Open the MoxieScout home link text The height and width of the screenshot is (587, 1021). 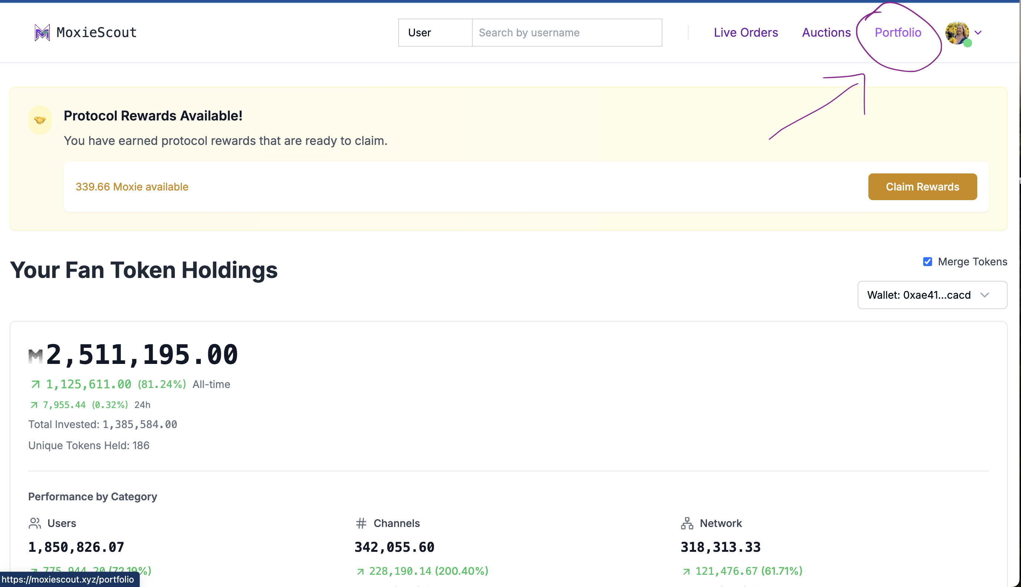[97, 32]
